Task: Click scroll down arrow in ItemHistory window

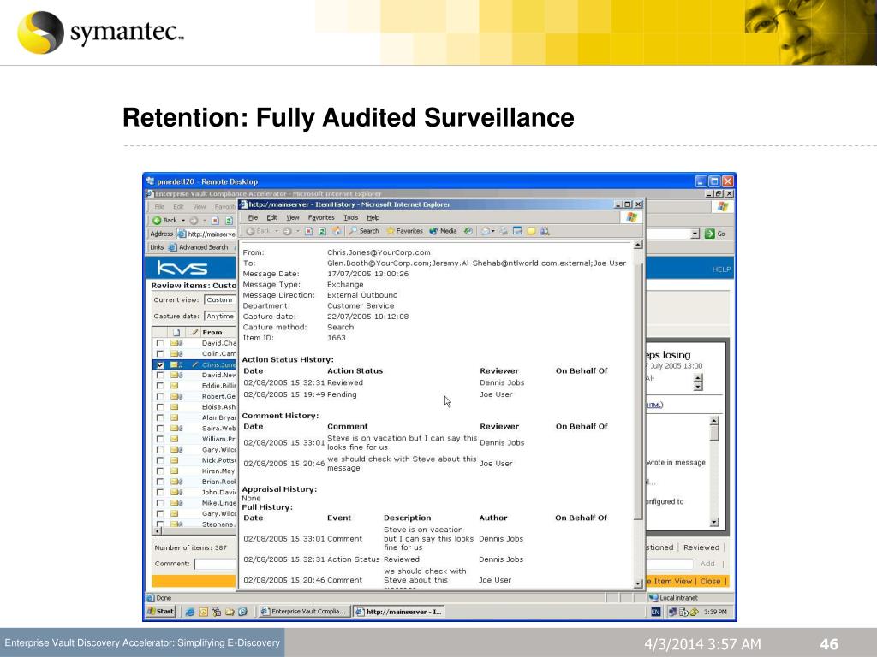Action: pos(638,583)
